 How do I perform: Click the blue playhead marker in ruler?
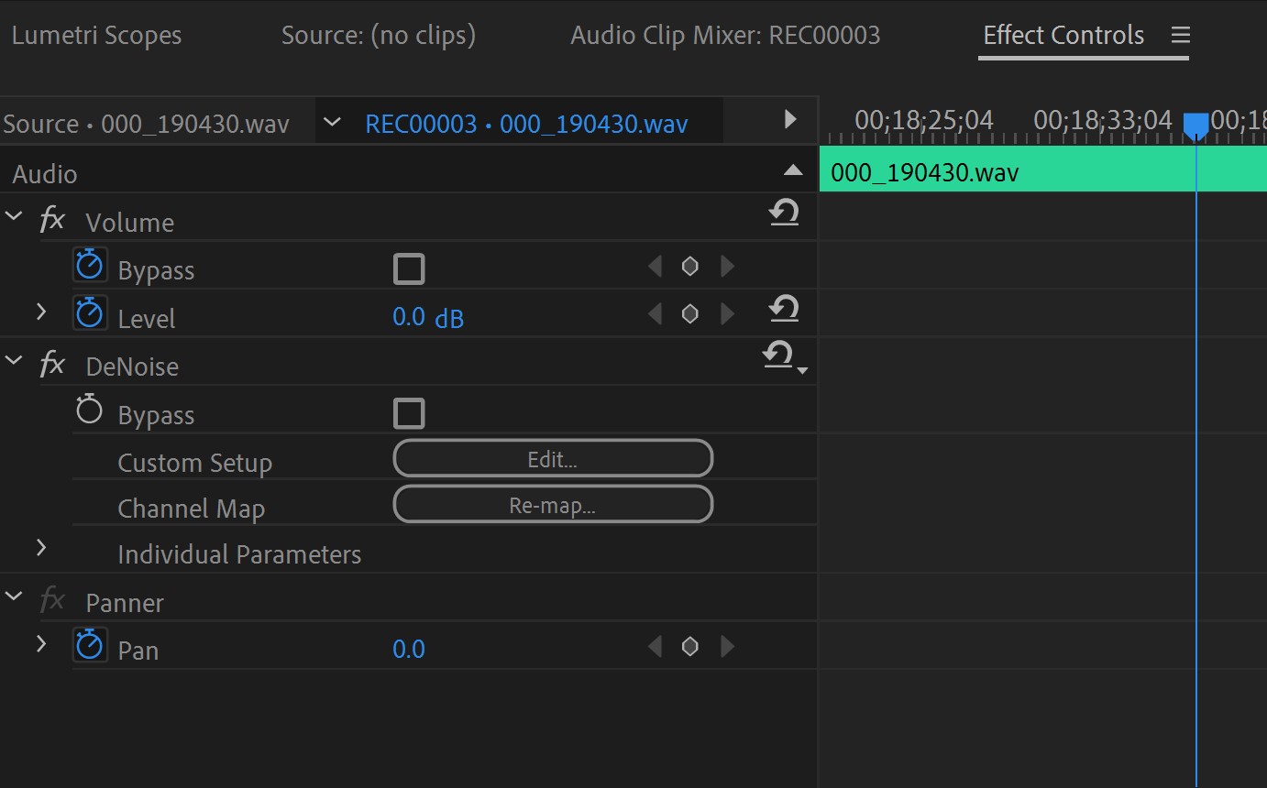(1195, 126)
